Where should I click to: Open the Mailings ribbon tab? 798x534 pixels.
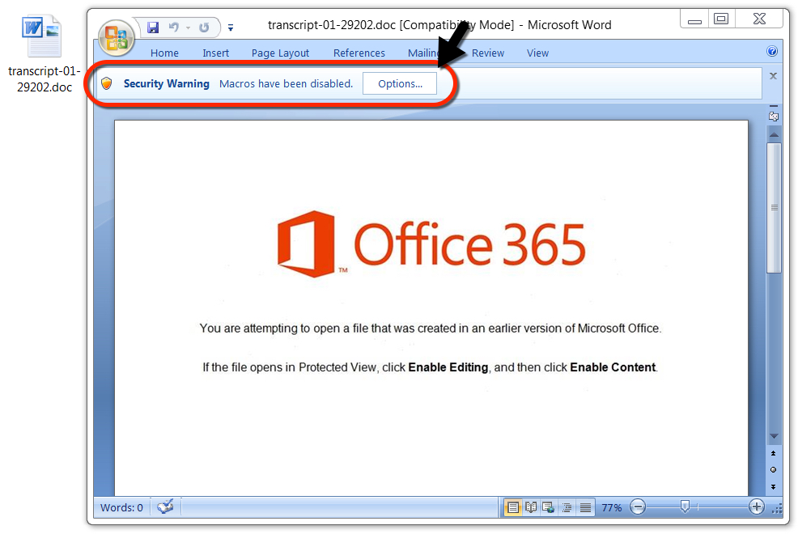423,53
